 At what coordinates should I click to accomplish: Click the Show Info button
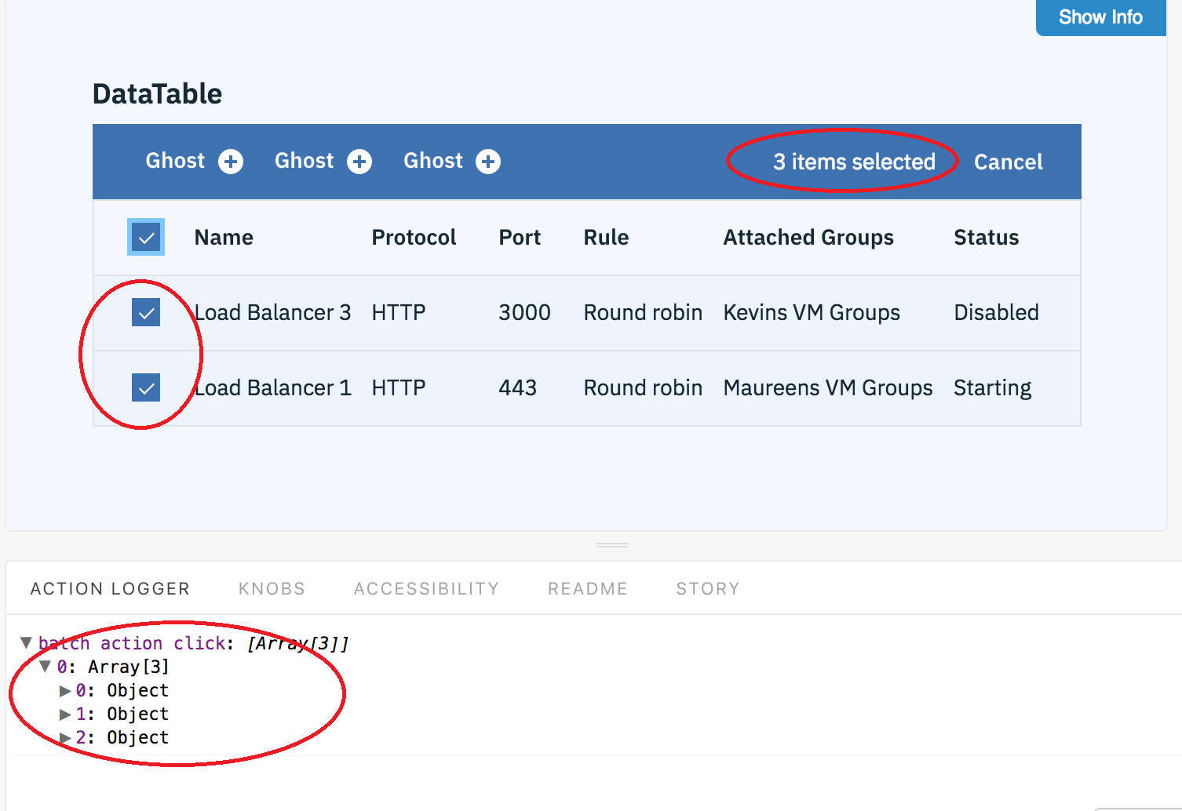1100,17
